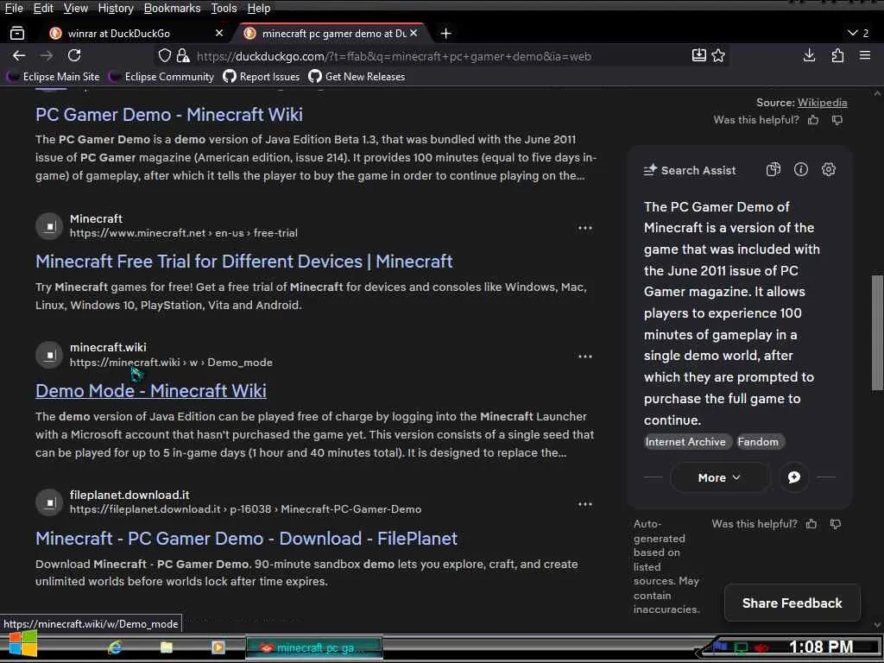Screen dimensions: 884x663
Task: Expand Search Assist with More button
Action: tap(719, 477)
